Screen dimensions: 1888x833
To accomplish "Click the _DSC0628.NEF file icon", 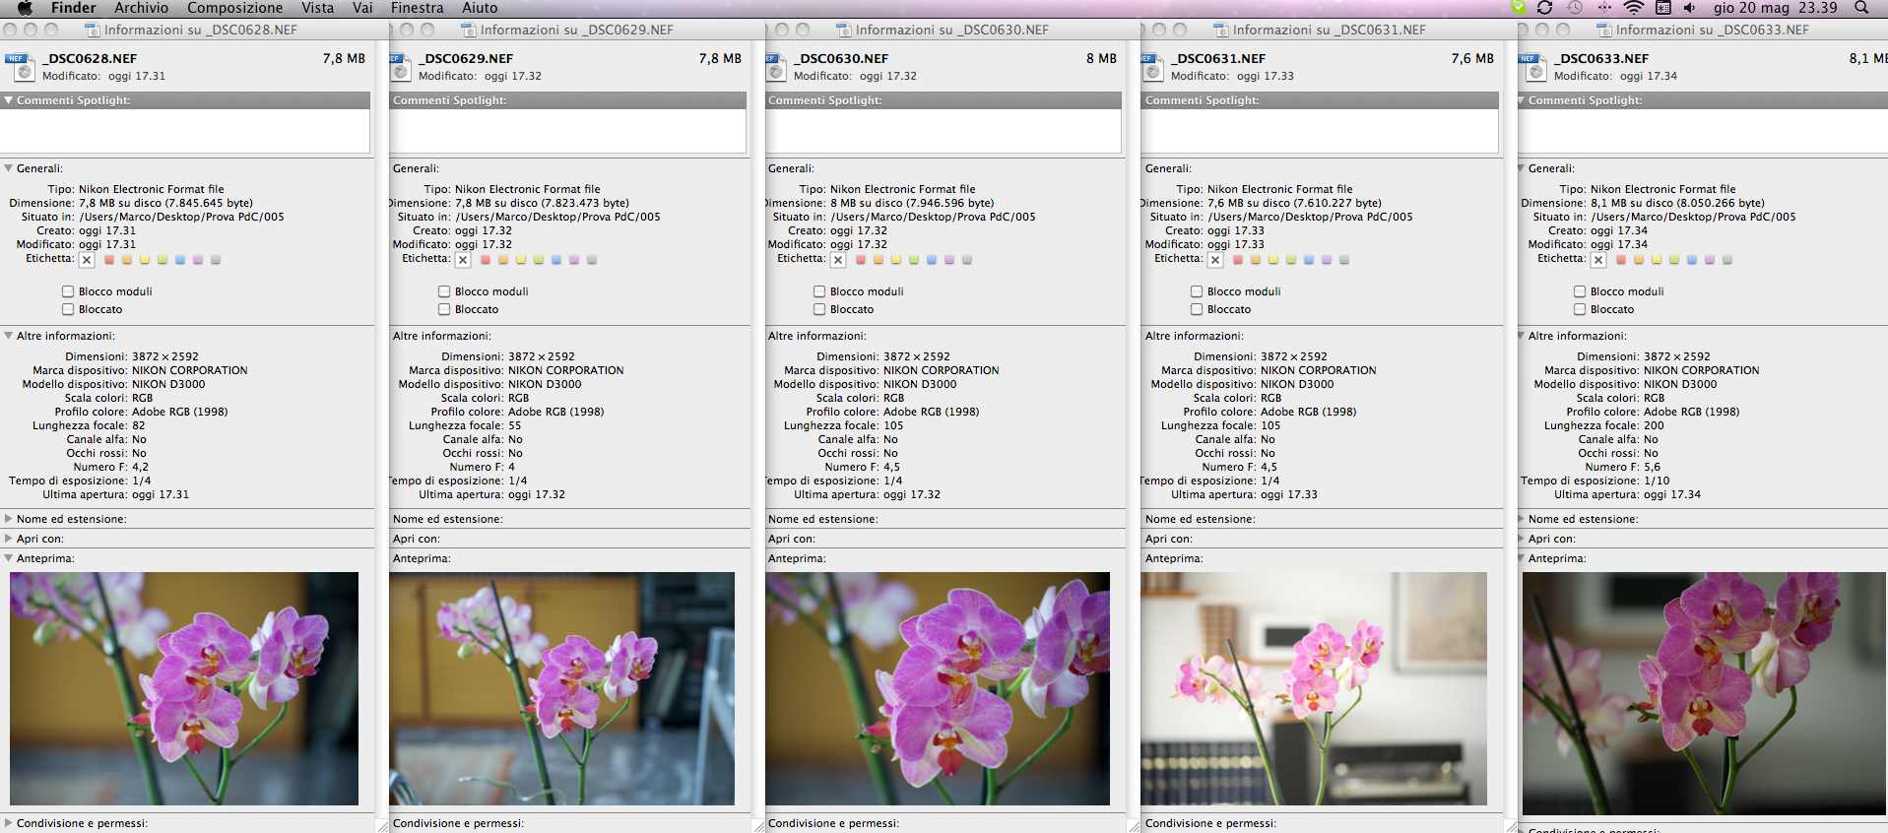I will point(20,67).
